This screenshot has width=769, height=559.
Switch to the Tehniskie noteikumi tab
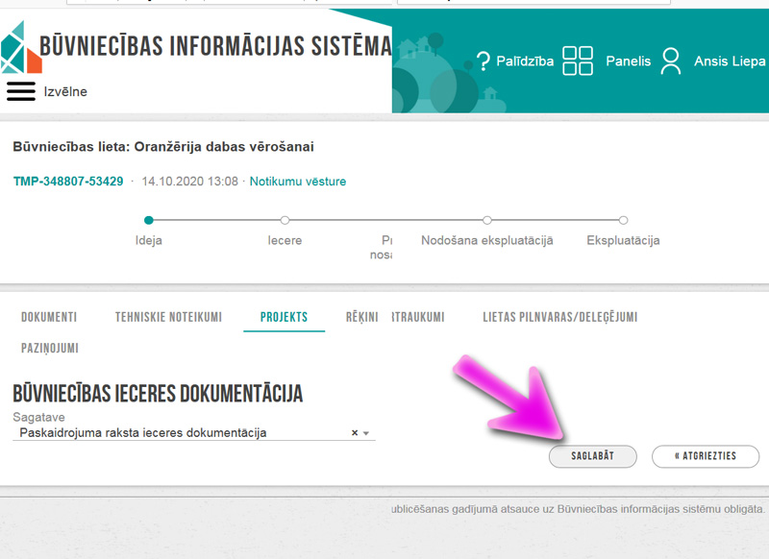click(168, 317)
